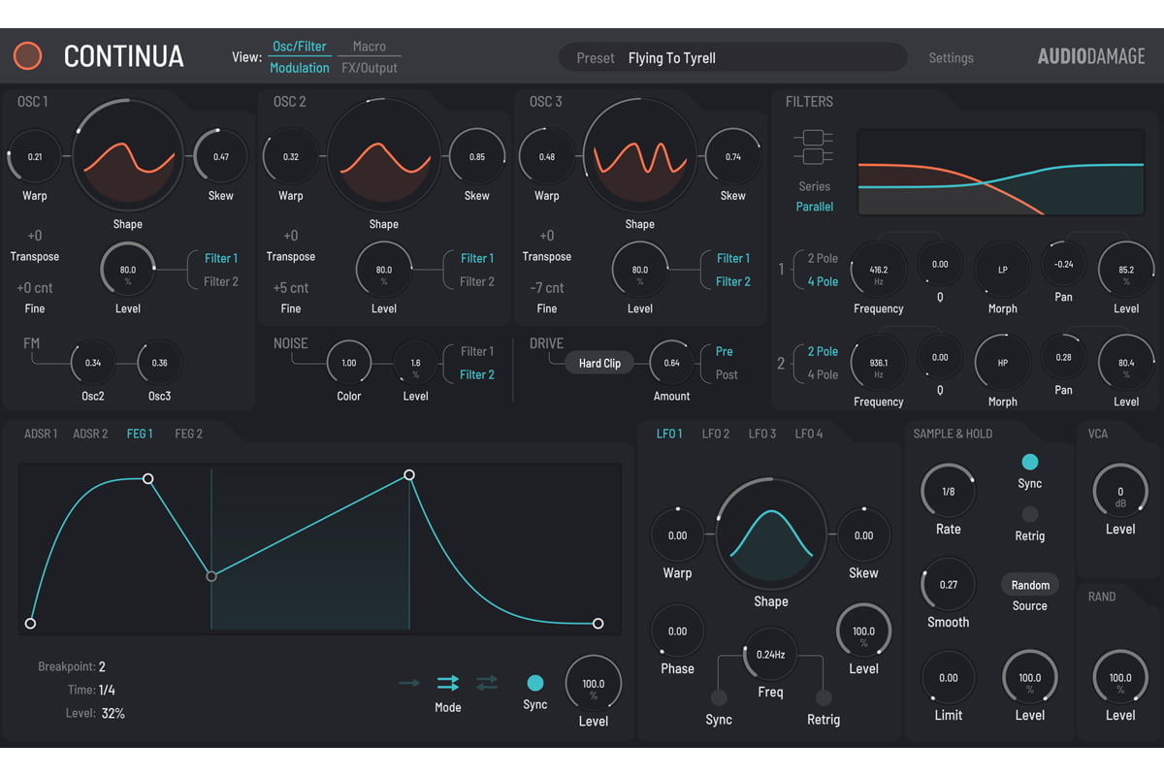The height and width of the screenshot is (776, 1164).
Task: Toggle Sample & Hold Retrig
Action: [1030, 514]
